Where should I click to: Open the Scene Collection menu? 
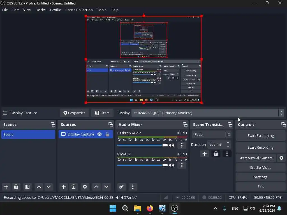pyautogui.click(x=79, y=10)
